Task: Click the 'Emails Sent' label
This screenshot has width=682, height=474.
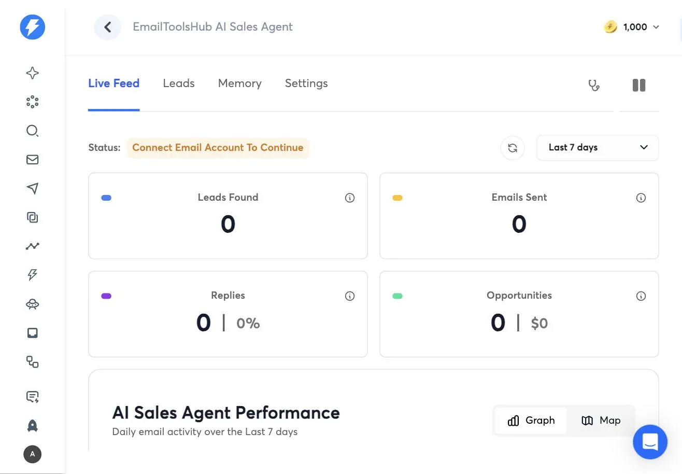Action: pyautogui.click(x=519, y=197)
